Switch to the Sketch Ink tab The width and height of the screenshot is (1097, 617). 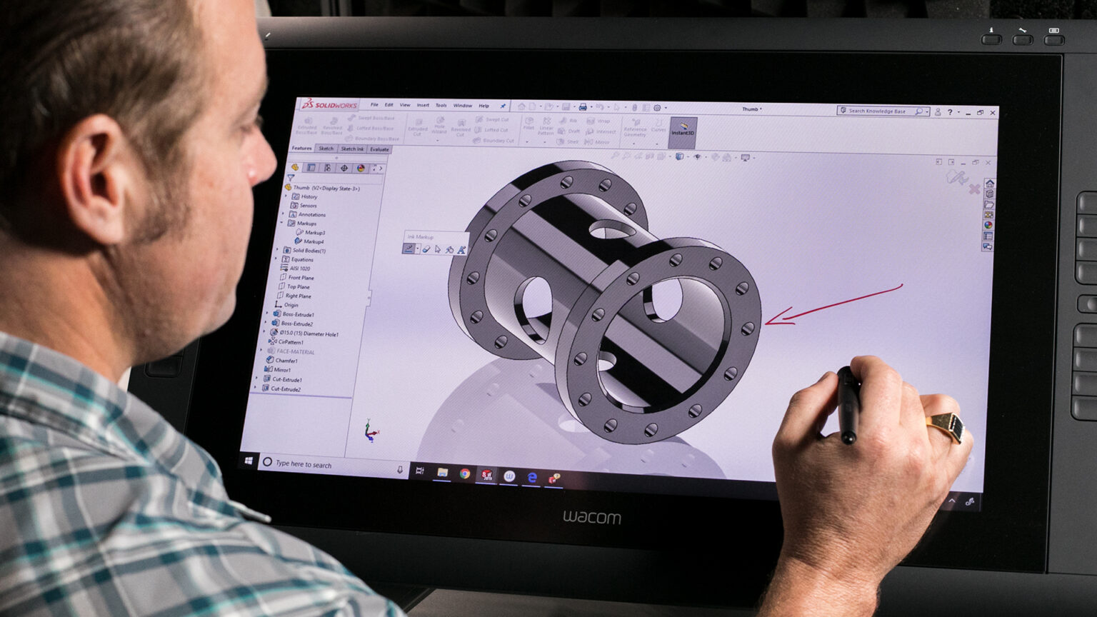(351, 150)
